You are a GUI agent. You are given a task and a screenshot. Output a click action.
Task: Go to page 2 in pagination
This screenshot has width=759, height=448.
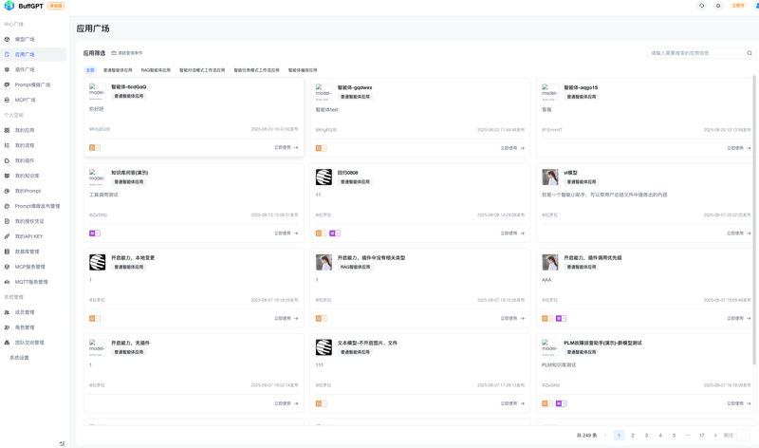[x=633, y=436]
